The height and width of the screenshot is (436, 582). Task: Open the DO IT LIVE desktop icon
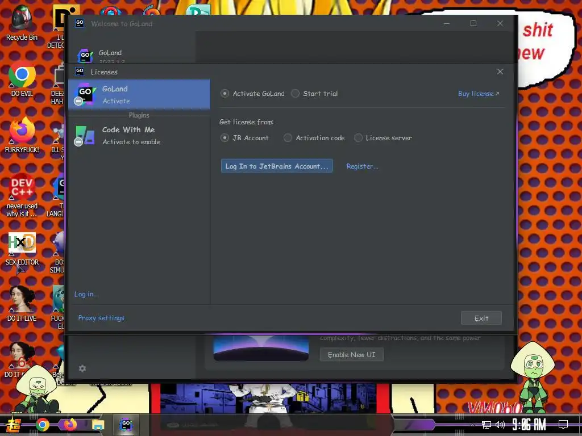(x=22, y=304)
